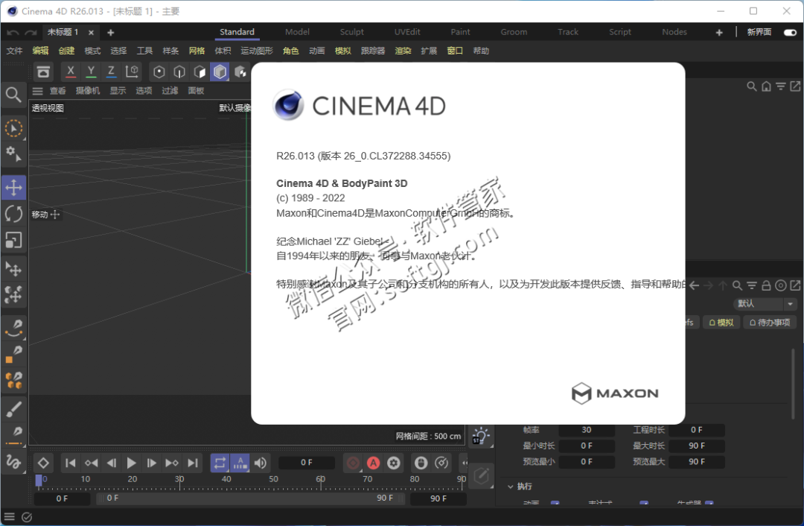Toggle timeline loop playback button
Viewport: 804px width, 526px height.
coord(220,463)
